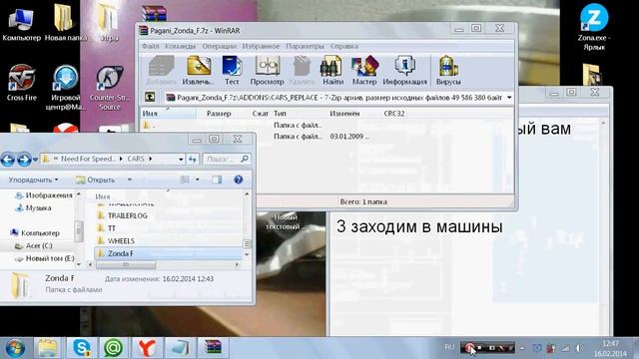639x359 pixels.
Task: Select the TT folder in file list
Action: [107, 228]
